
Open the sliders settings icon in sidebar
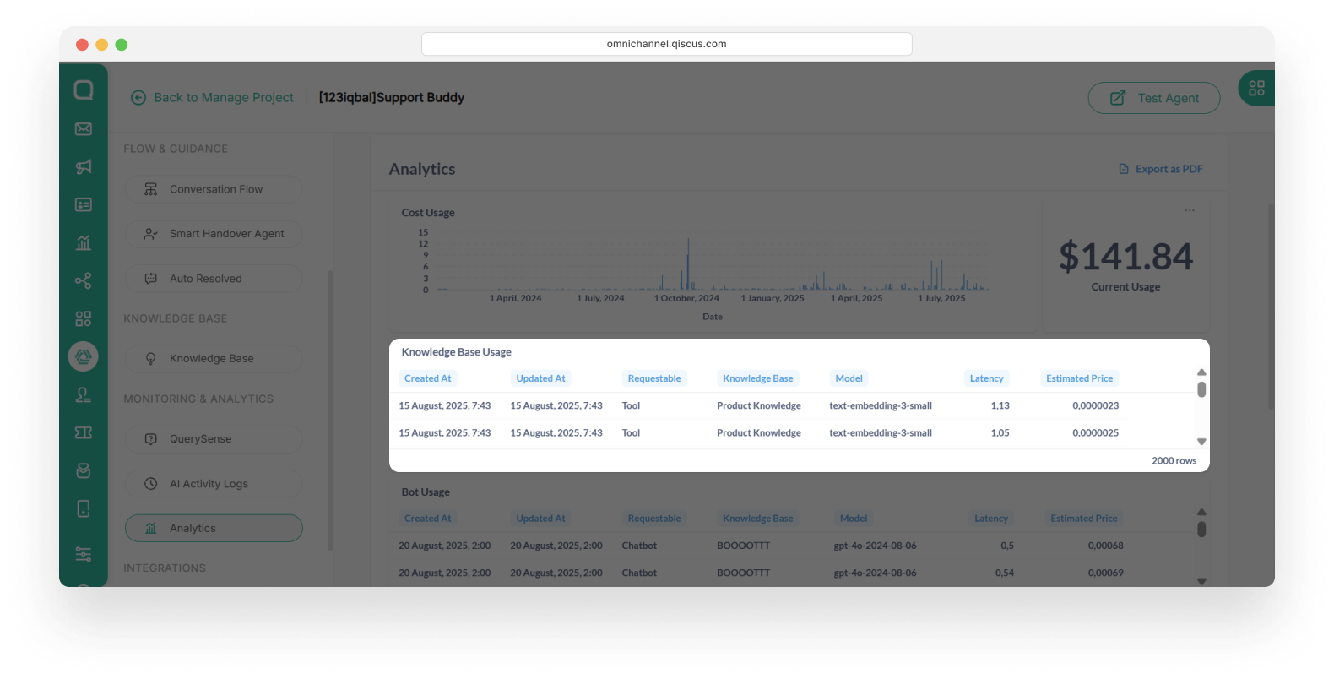(84, 554)
